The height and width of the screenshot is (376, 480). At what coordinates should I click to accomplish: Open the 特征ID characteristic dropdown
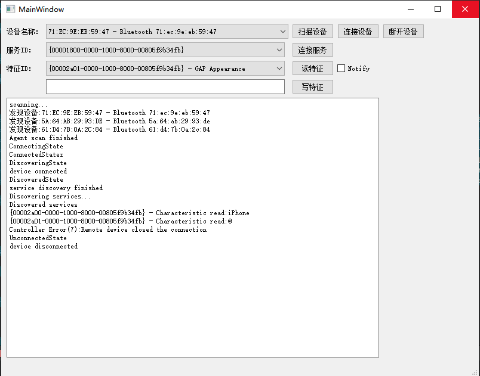(279, 69)
